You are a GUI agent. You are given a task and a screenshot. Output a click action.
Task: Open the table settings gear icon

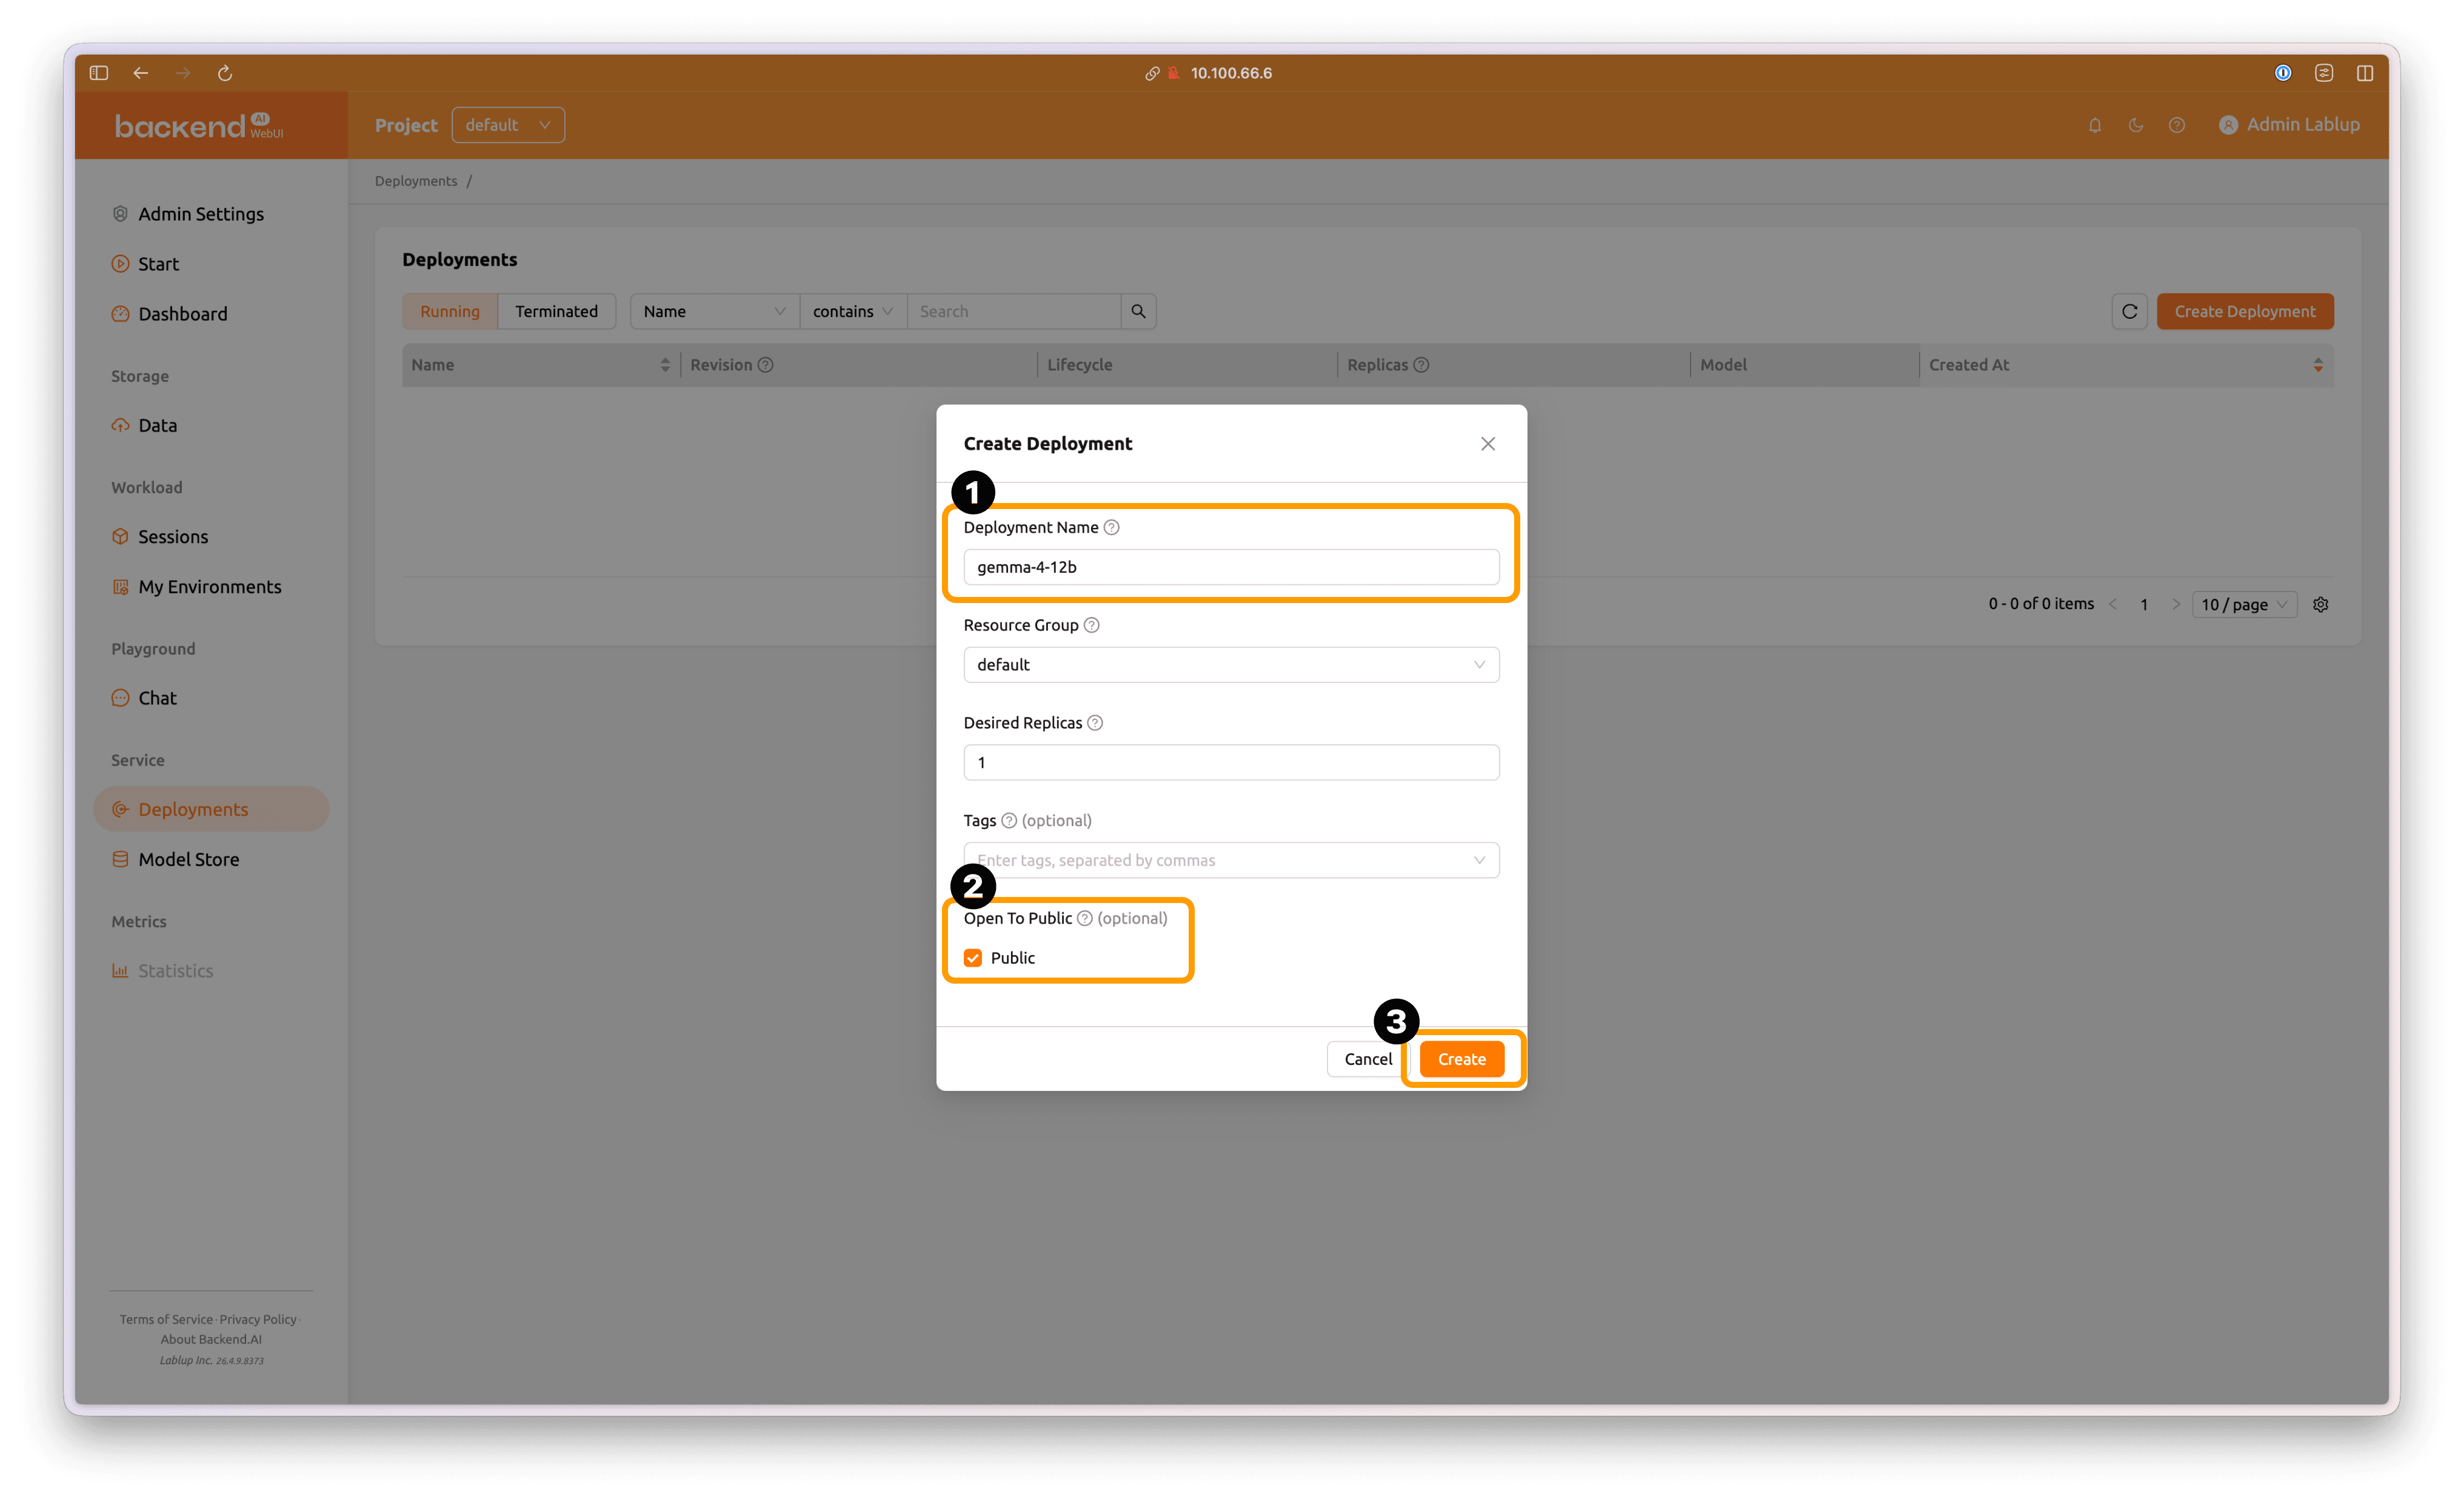(2321, 604)
